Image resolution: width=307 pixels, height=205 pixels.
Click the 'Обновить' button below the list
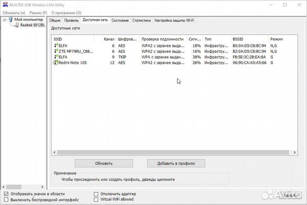[104, 163]
